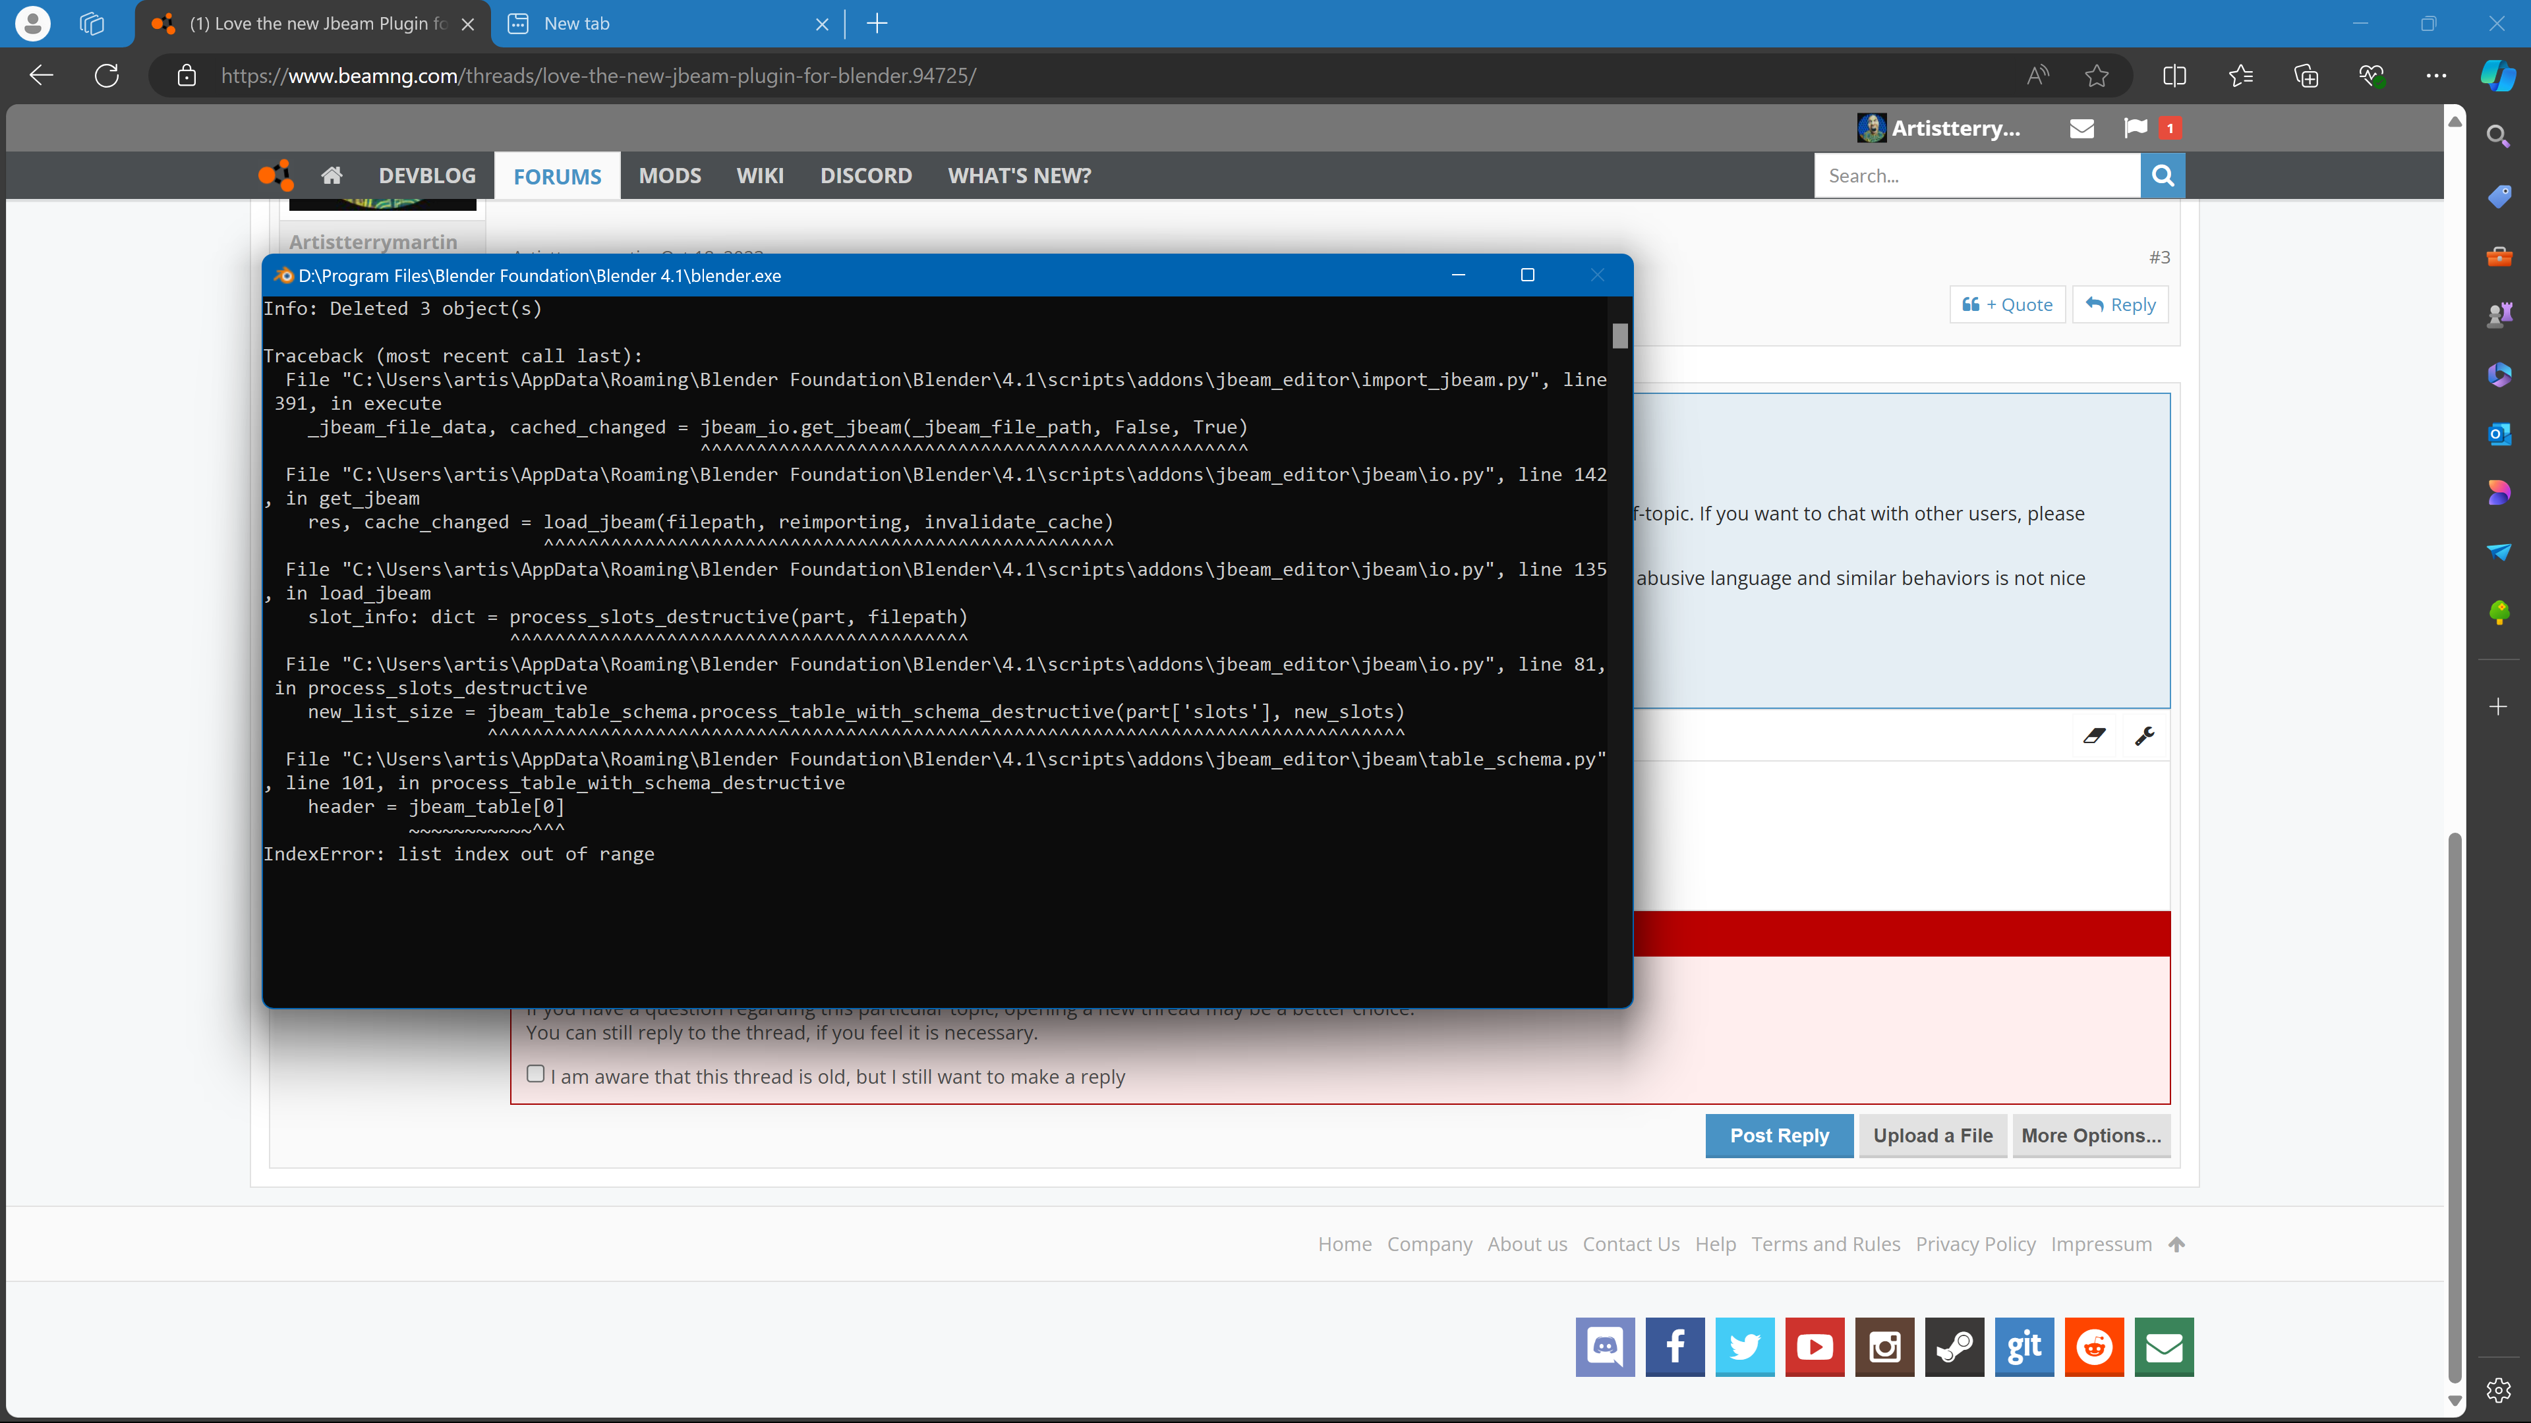Open the Steam social link
Screen dimensions: 2531x1423
tap(1954, 1347)
